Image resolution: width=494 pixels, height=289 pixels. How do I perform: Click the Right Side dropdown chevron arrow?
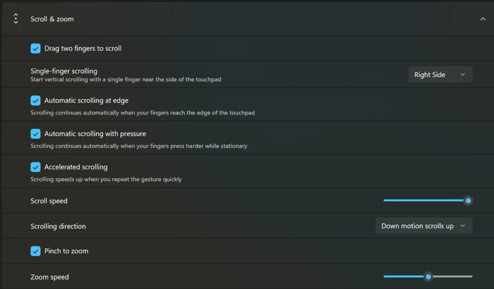463,75
